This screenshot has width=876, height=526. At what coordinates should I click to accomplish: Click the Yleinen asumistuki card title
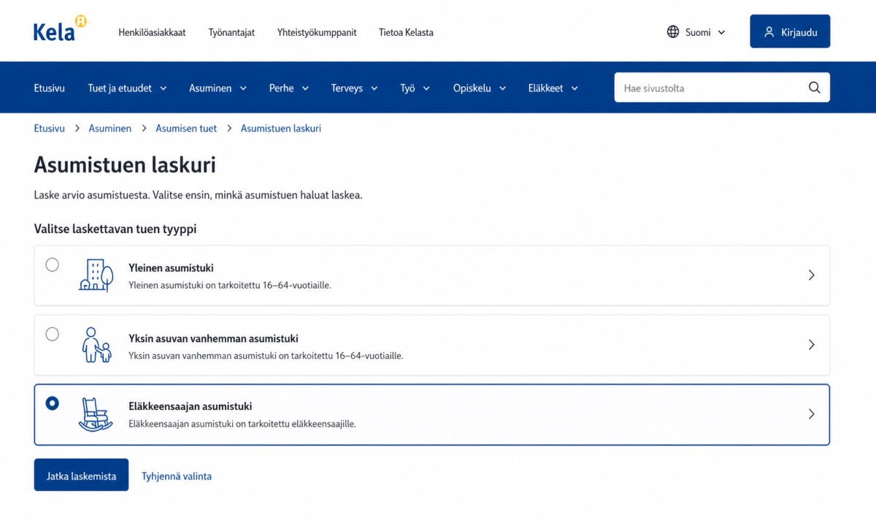tap(171, 268)
